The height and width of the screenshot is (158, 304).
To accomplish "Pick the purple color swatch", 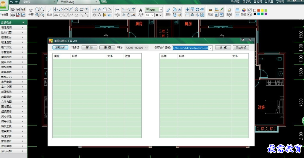I will [266, 14].
